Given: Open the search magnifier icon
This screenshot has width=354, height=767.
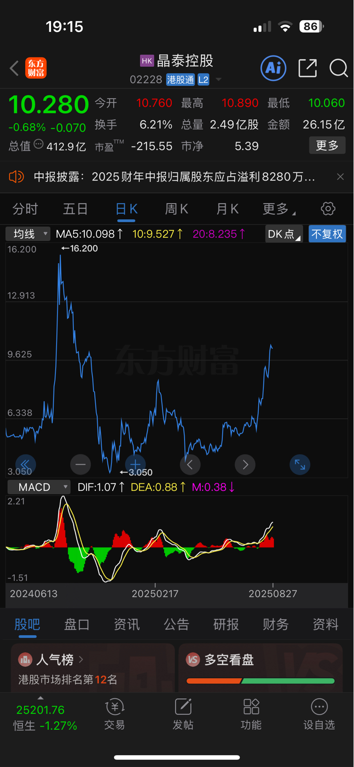Looking at the screenshot, I should [x=338, y=68].
